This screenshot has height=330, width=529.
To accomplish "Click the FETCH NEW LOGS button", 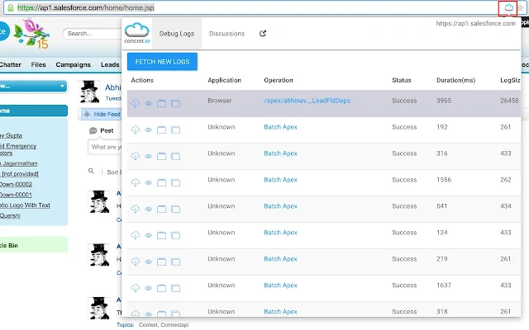I will (162, 62).
